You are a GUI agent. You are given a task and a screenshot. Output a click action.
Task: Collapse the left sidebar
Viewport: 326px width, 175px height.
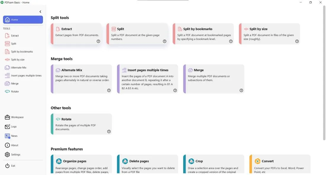[40, 12]
